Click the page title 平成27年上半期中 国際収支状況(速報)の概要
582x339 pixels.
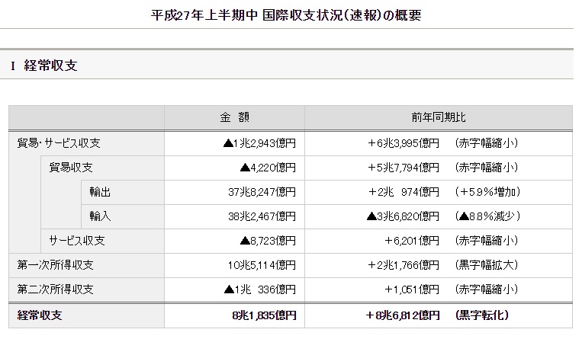click(286, 15)
